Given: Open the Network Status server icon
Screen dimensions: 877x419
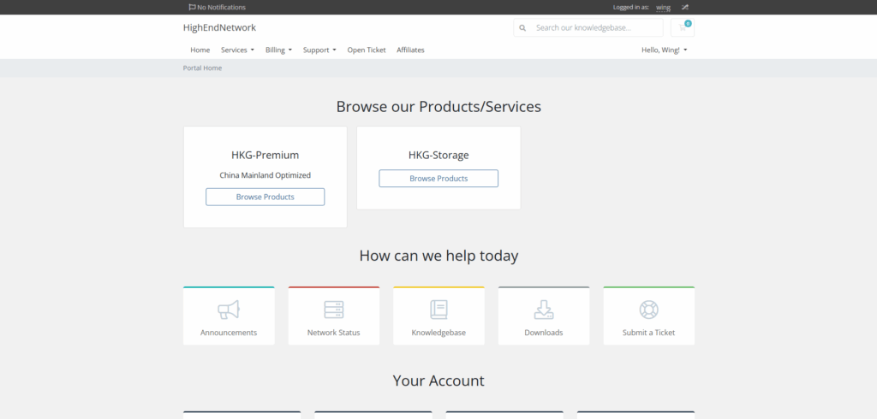Looking at the screenshot, I should (x=333, y=310).
